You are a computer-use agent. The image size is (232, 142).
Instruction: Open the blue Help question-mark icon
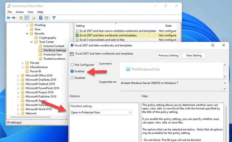[x=41, y=18]
